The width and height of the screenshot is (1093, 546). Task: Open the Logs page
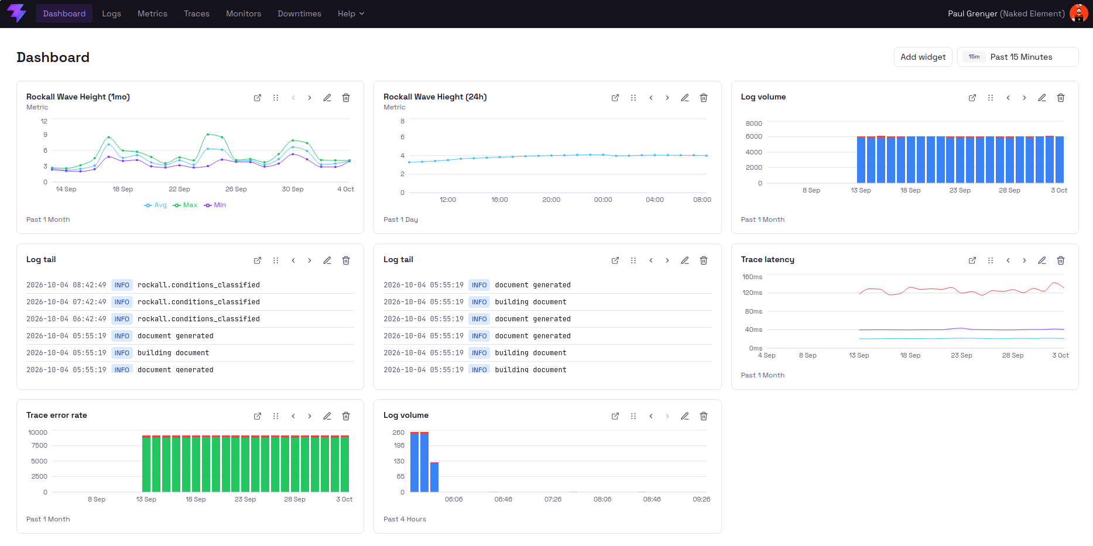pyautogui.click(x=112, y=13)
